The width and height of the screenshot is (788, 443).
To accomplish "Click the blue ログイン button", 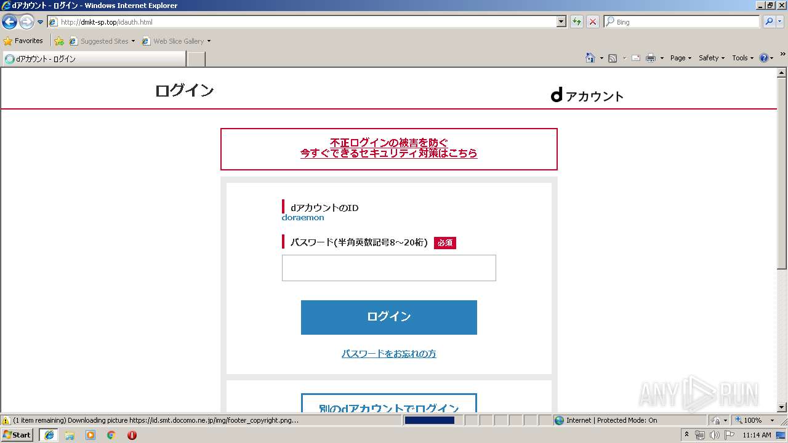I will [x=388, y=317].
